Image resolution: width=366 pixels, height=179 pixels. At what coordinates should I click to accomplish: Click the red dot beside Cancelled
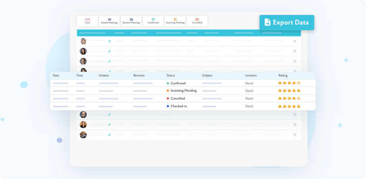[168, 98]
